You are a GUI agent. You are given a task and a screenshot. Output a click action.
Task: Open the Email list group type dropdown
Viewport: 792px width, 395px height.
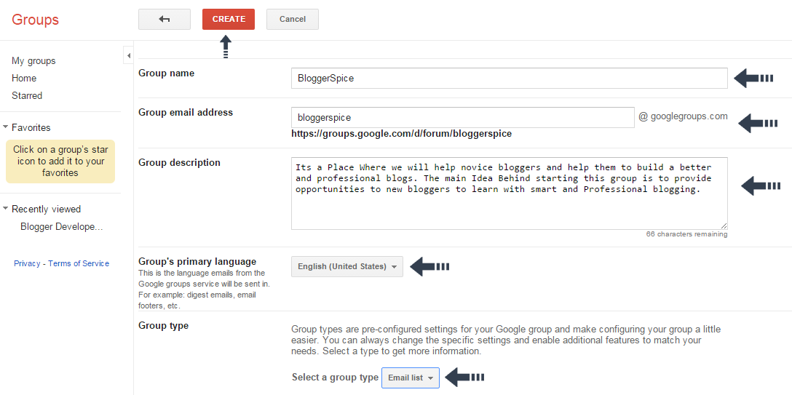(410, 378)
